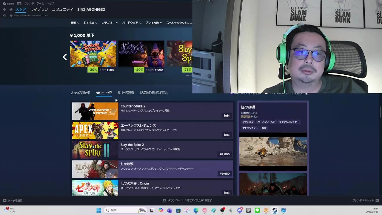Click the シングルプレイヤー tag in the preview panel

[x=289, y=122]
